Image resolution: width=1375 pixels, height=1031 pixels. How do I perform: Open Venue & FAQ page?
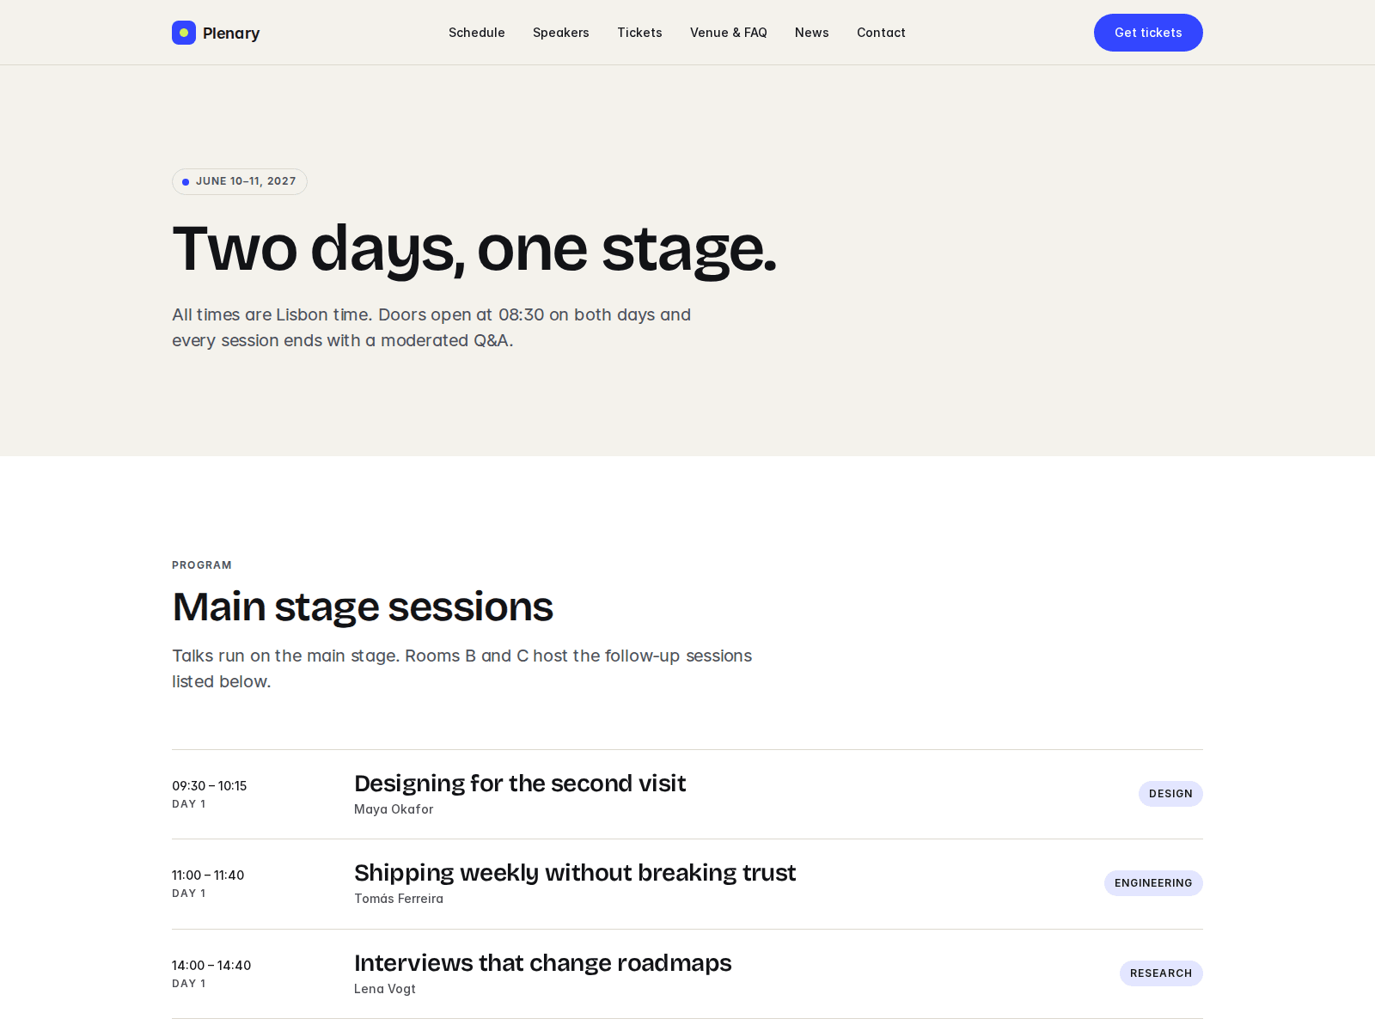pos(729,33)
